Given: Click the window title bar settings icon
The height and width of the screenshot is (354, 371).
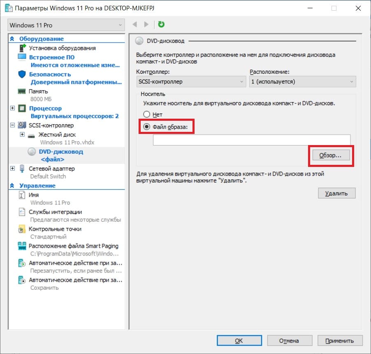Looking at the screenshot, I should pos(9,8).
